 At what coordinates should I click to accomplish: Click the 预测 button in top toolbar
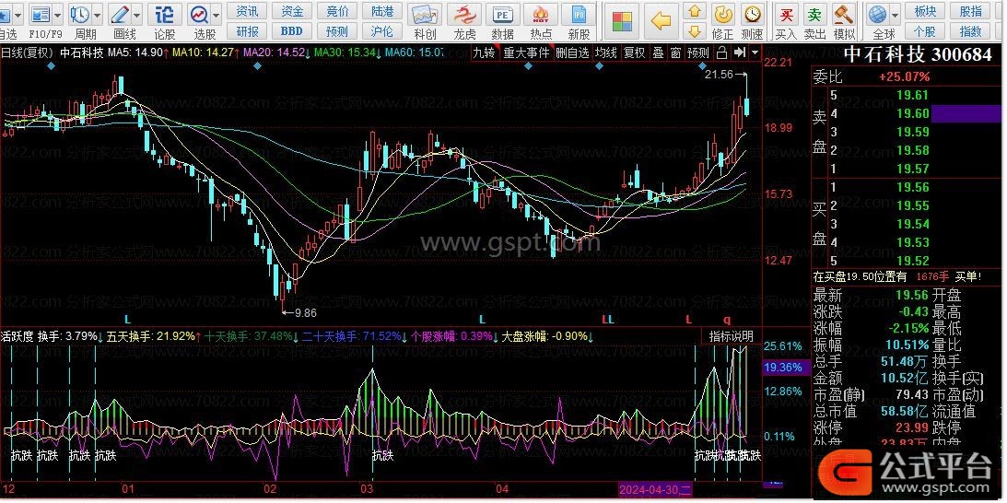coord(337,30)
